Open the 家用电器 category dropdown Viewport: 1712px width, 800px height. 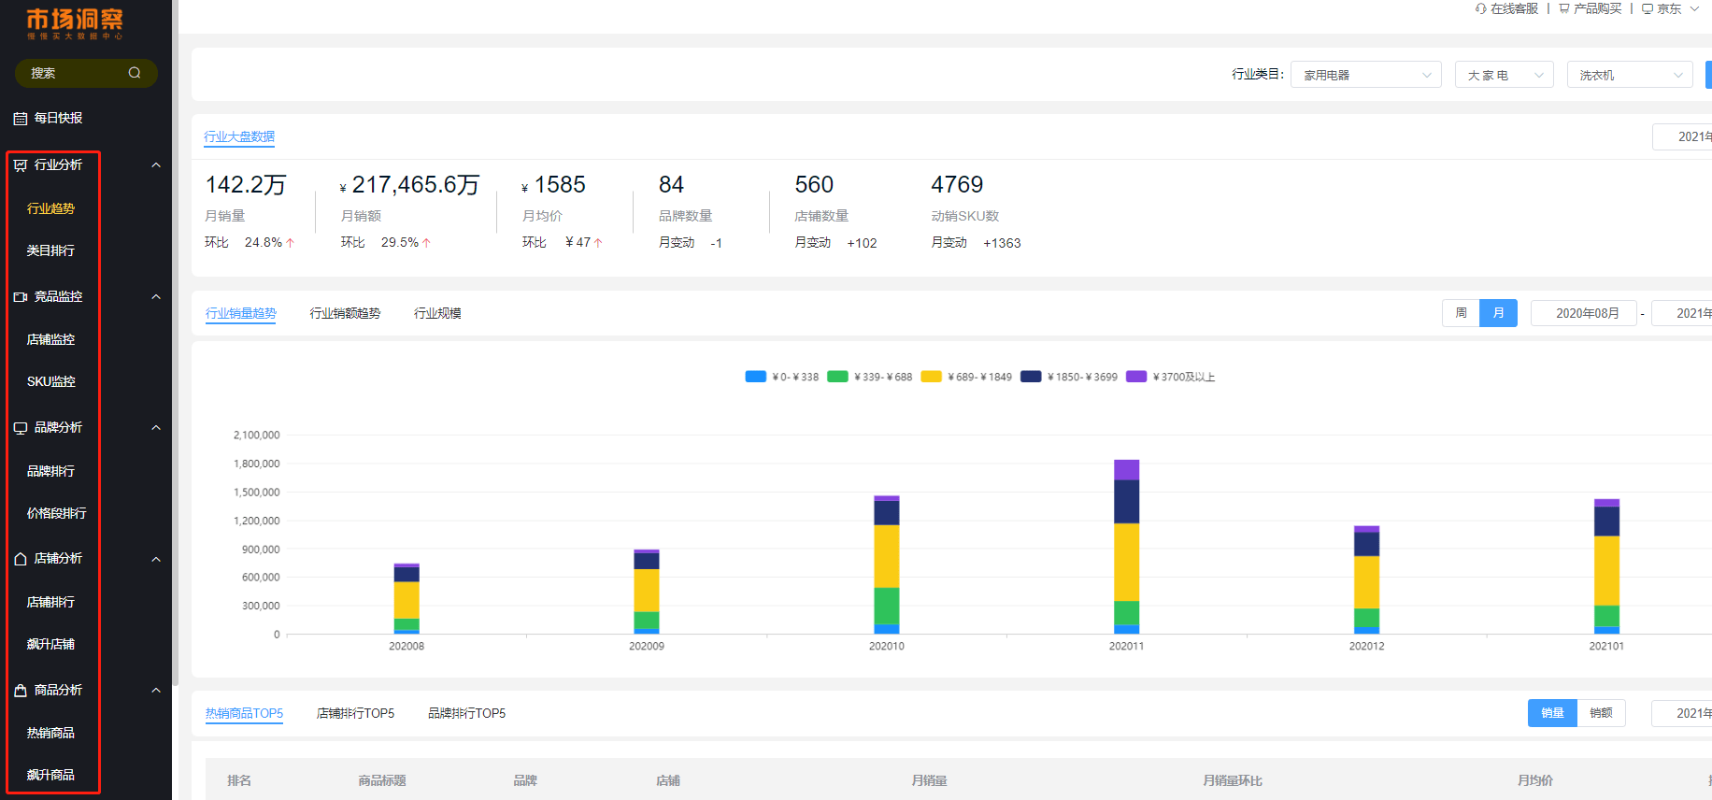[1365, 75]
